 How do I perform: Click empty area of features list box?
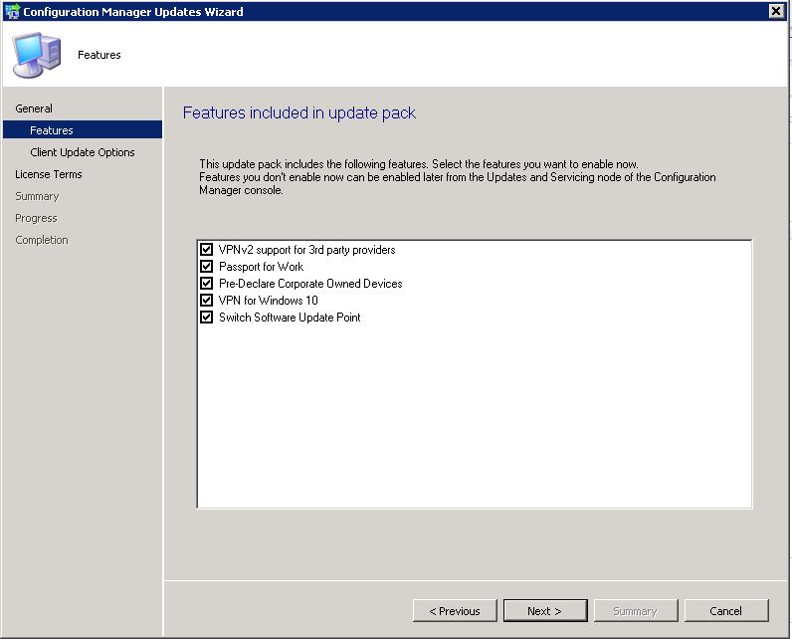pyautogui.click(x=474, y=414)
